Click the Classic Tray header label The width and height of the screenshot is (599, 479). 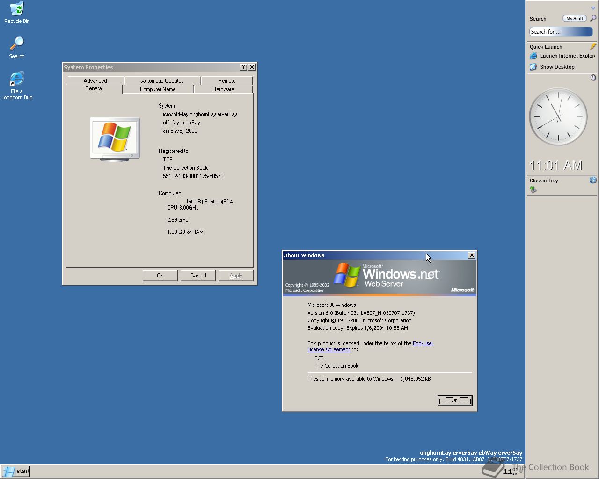coord(544,181)
